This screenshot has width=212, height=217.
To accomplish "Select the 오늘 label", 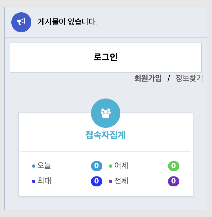I will [x=44, y=165].
